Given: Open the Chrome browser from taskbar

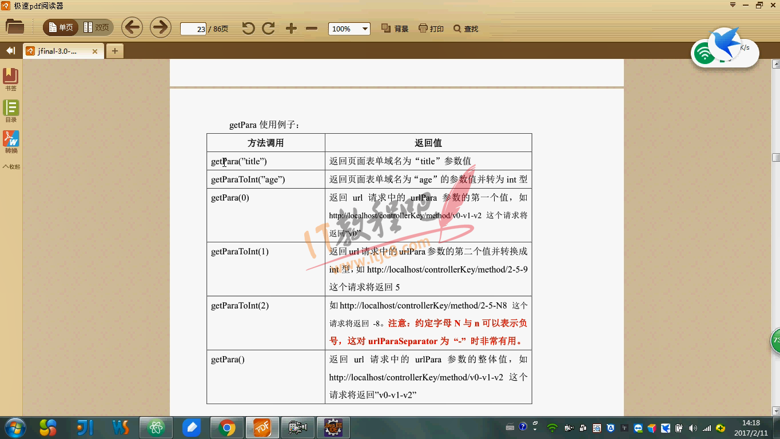Looking at the screenshot, I should pyautogui.click(x=226, y=428).
